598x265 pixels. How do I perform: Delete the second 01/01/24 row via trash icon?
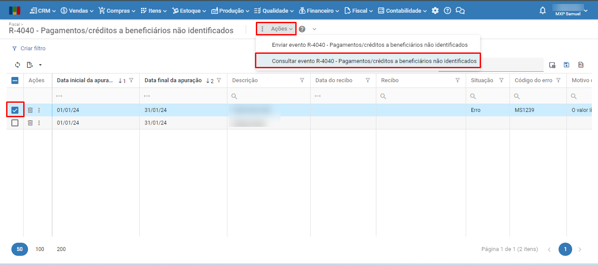coord(30,123)
